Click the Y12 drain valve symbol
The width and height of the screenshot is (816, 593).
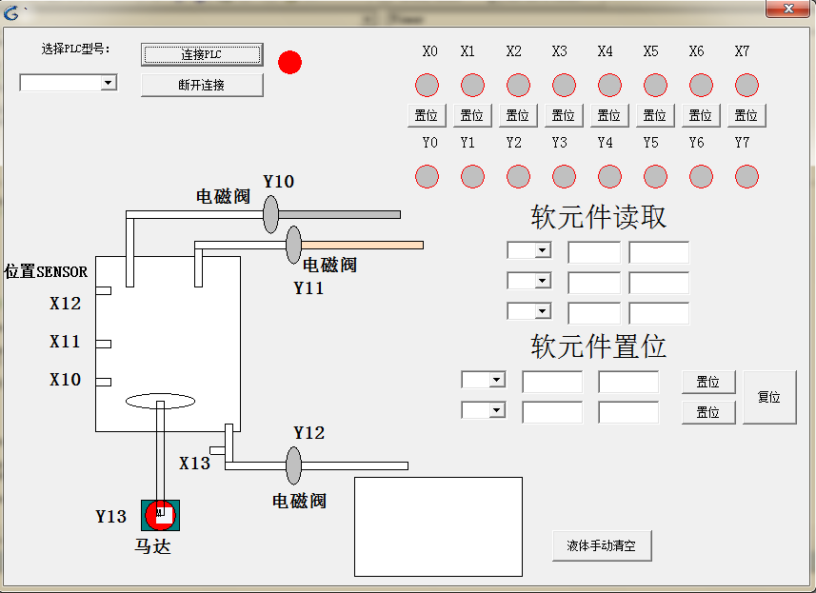tap(293, 465)
